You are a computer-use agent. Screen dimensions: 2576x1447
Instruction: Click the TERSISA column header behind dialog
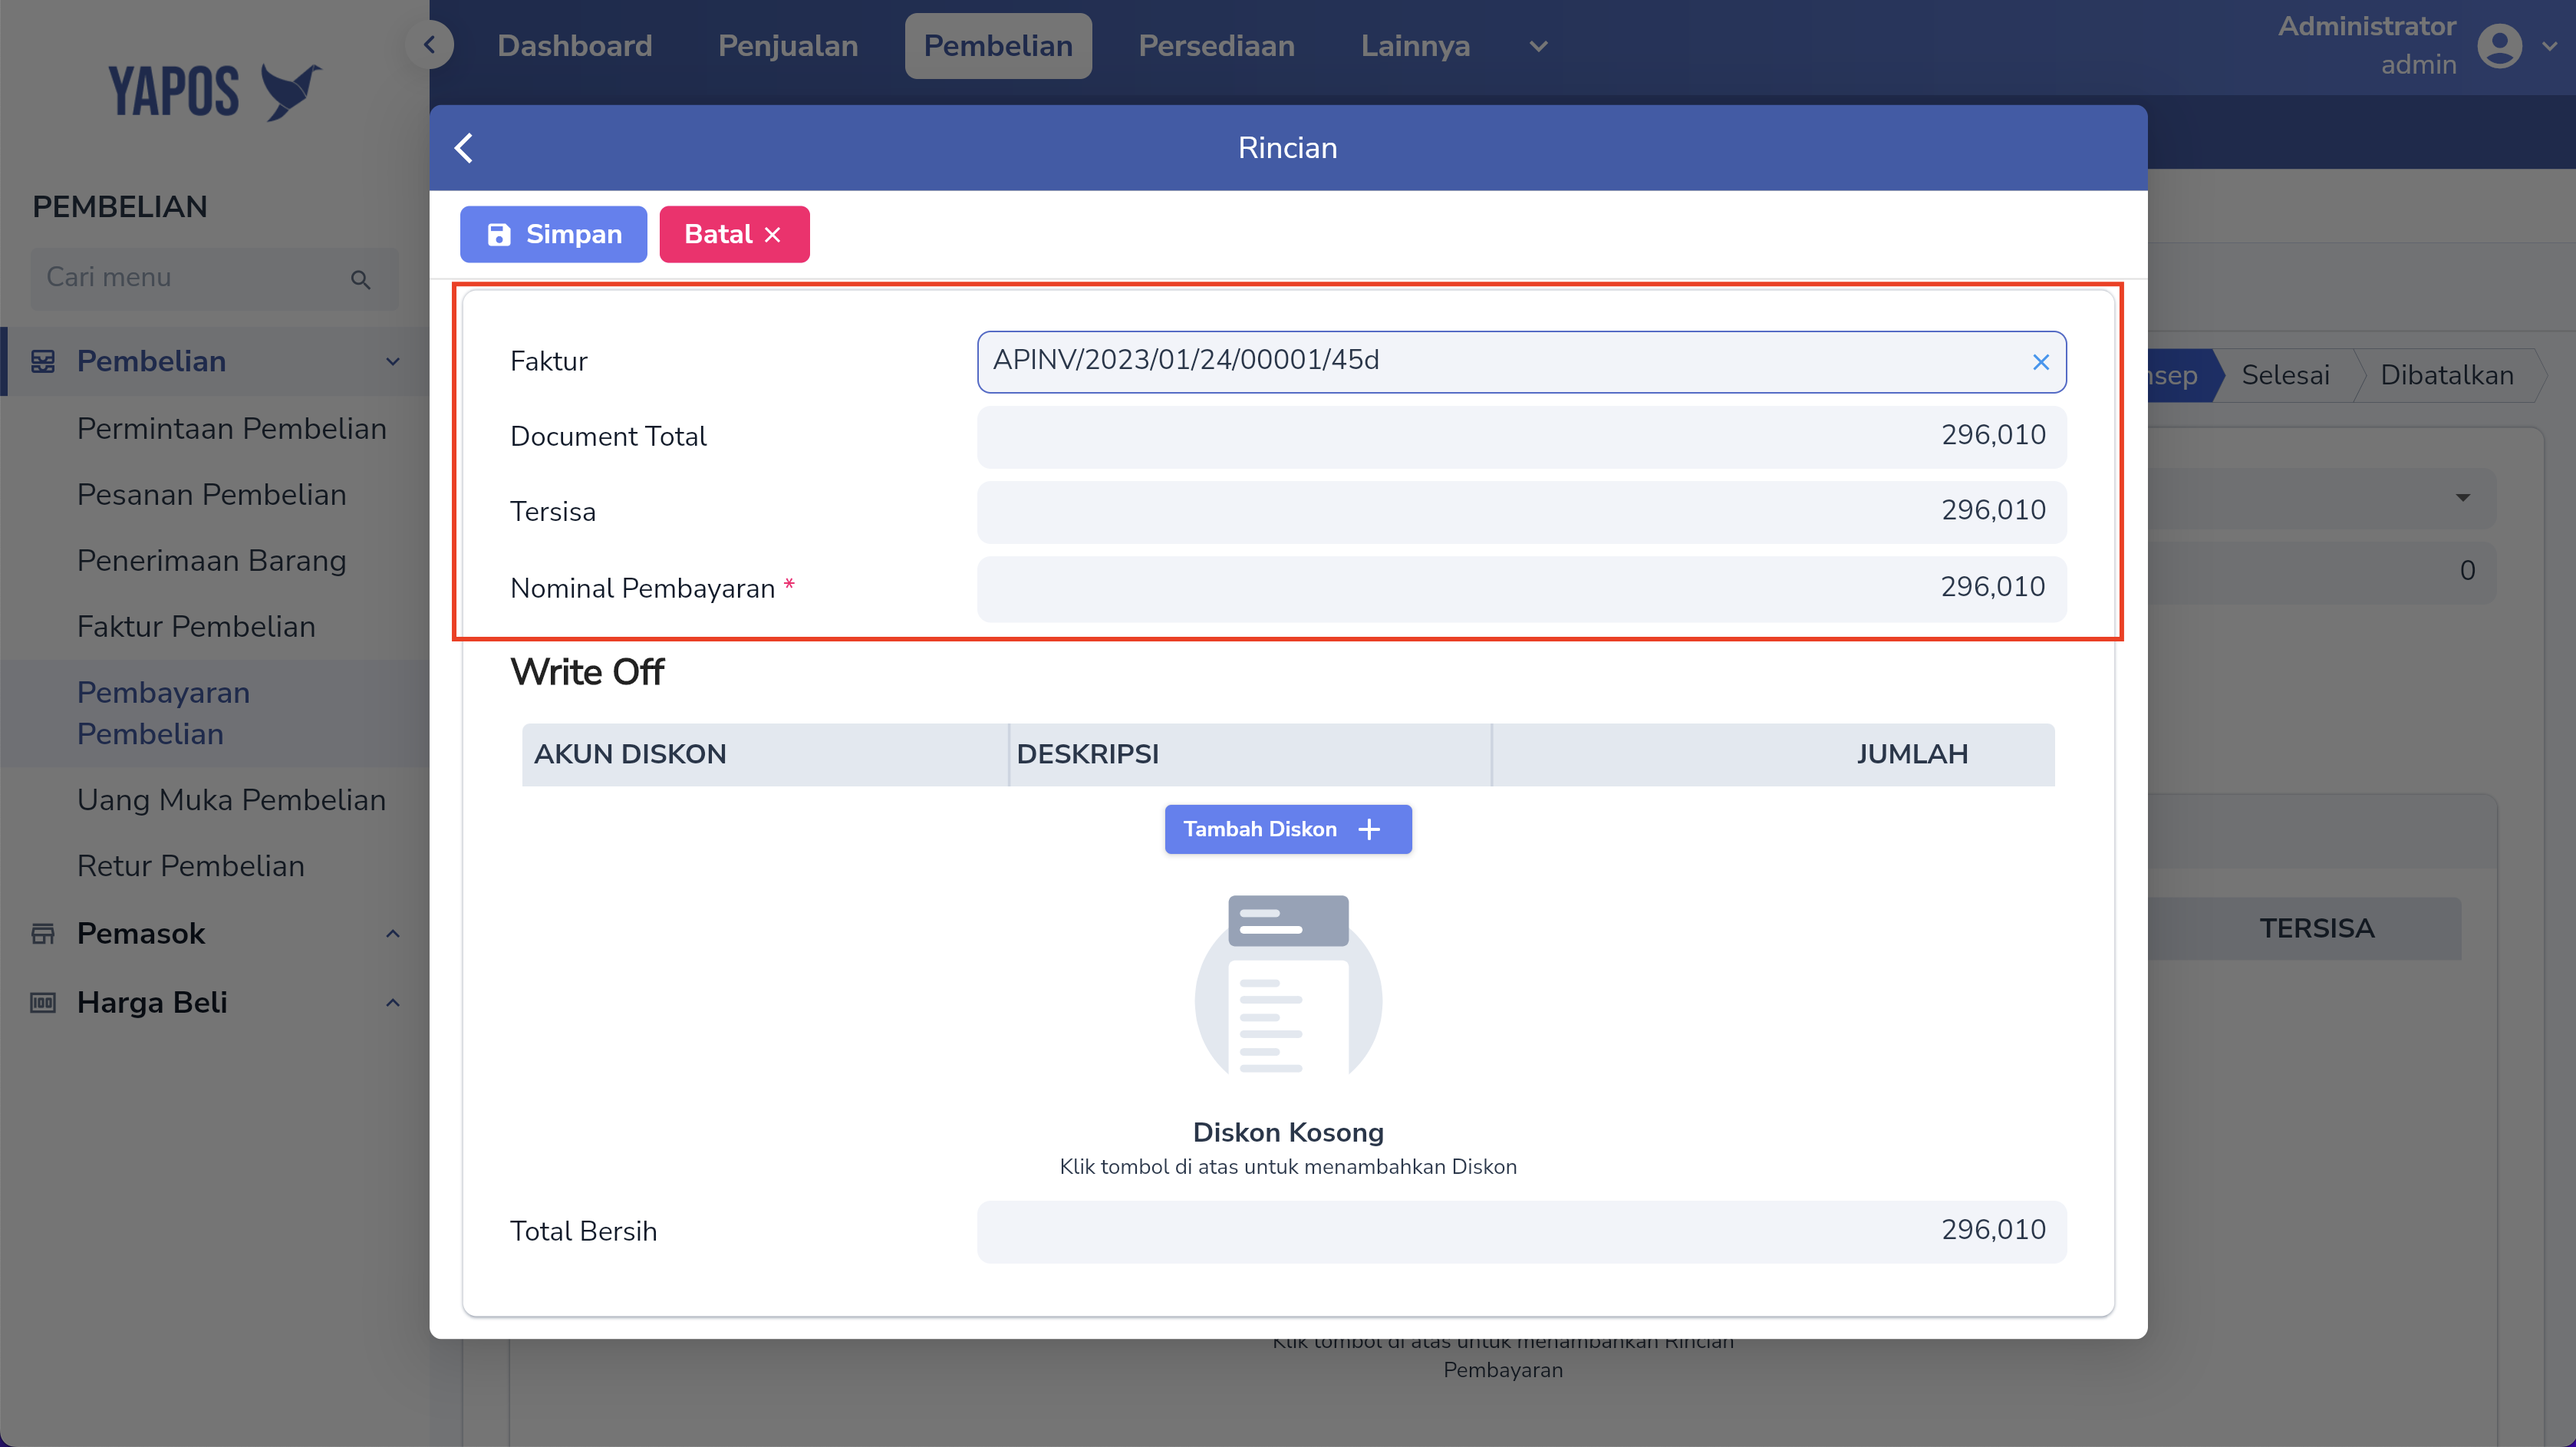(2316, 929)
